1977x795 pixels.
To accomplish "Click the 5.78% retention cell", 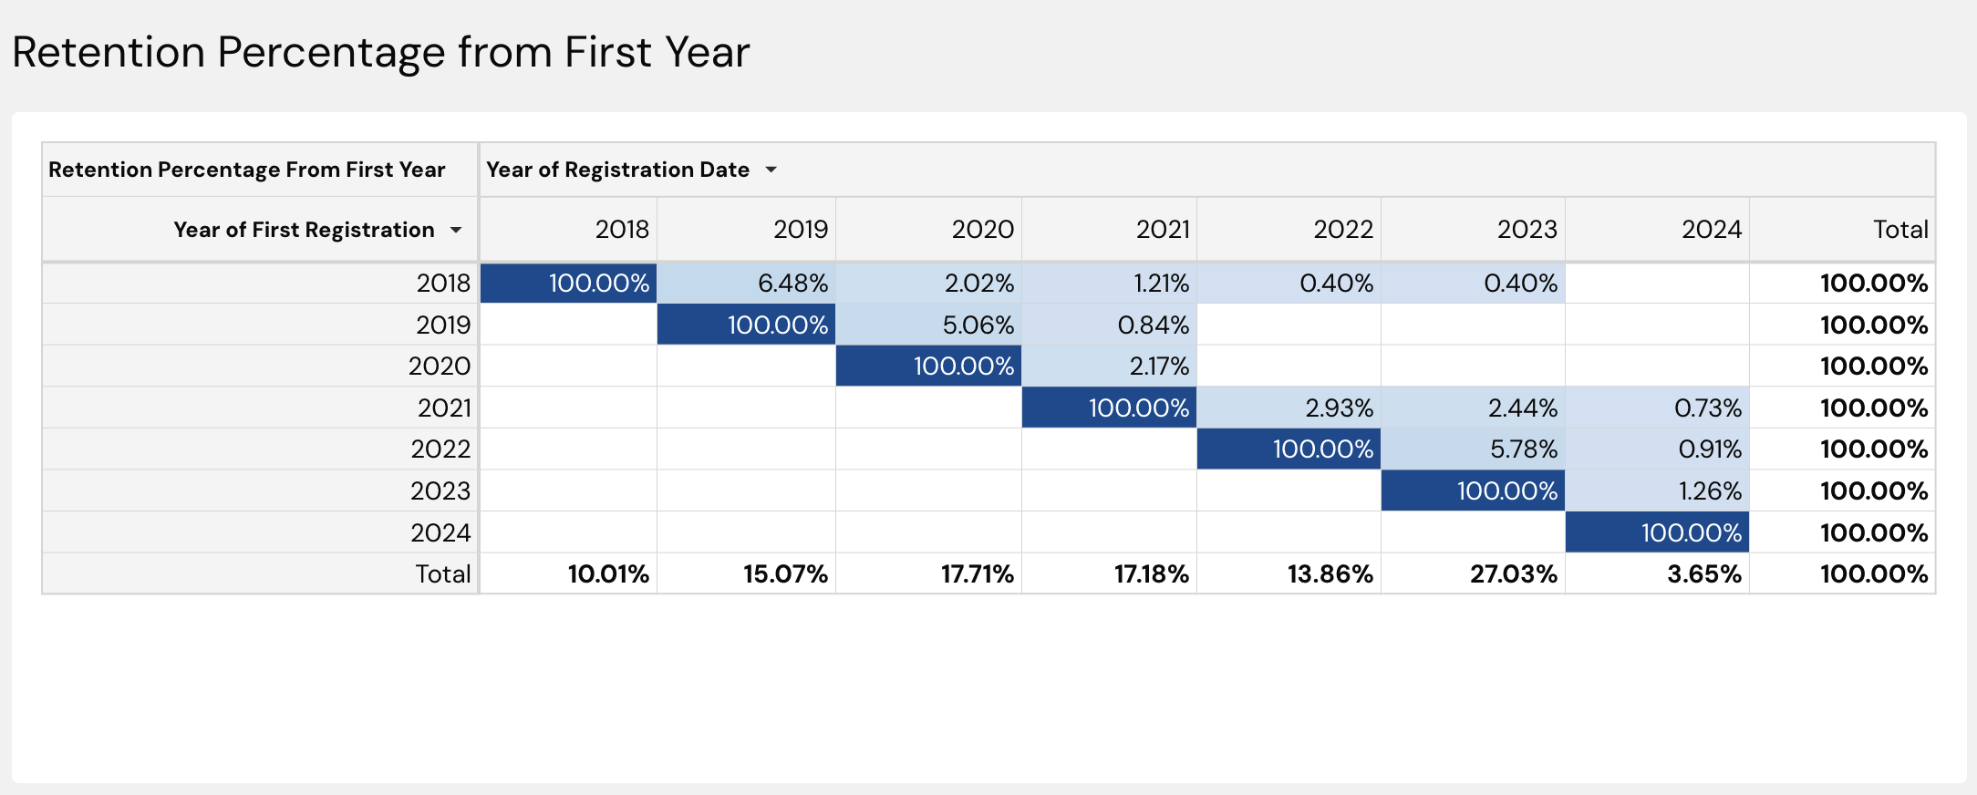I will 1523,449.
